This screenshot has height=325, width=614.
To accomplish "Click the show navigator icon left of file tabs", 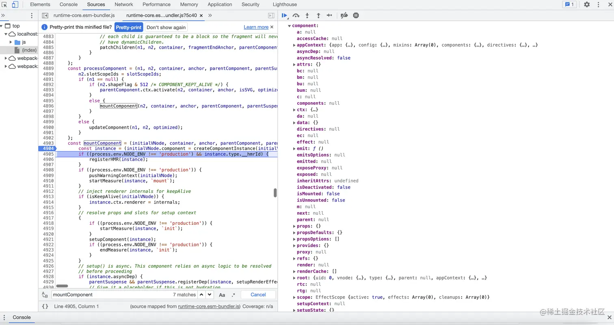I will point(45,15).
